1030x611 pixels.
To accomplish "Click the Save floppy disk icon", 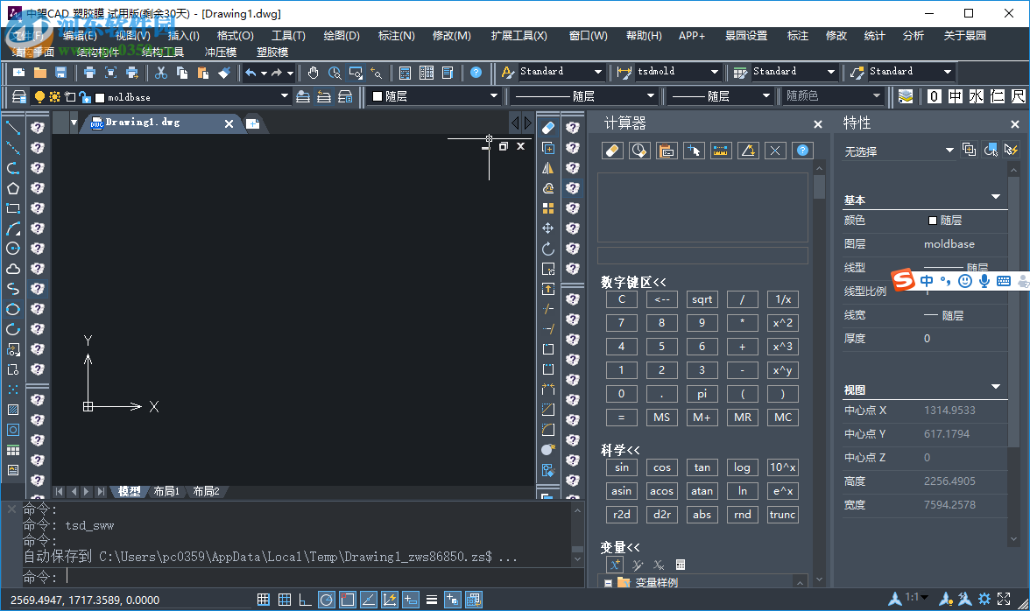I will (x=61, y=73).
